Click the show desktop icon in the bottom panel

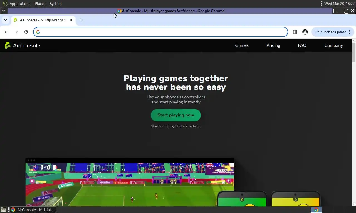tap(3, 210)
